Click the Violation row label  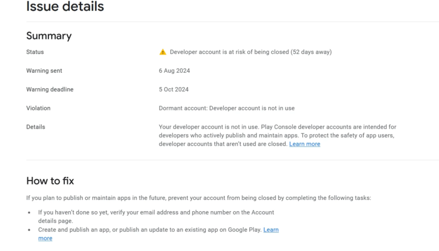point(38,108)
